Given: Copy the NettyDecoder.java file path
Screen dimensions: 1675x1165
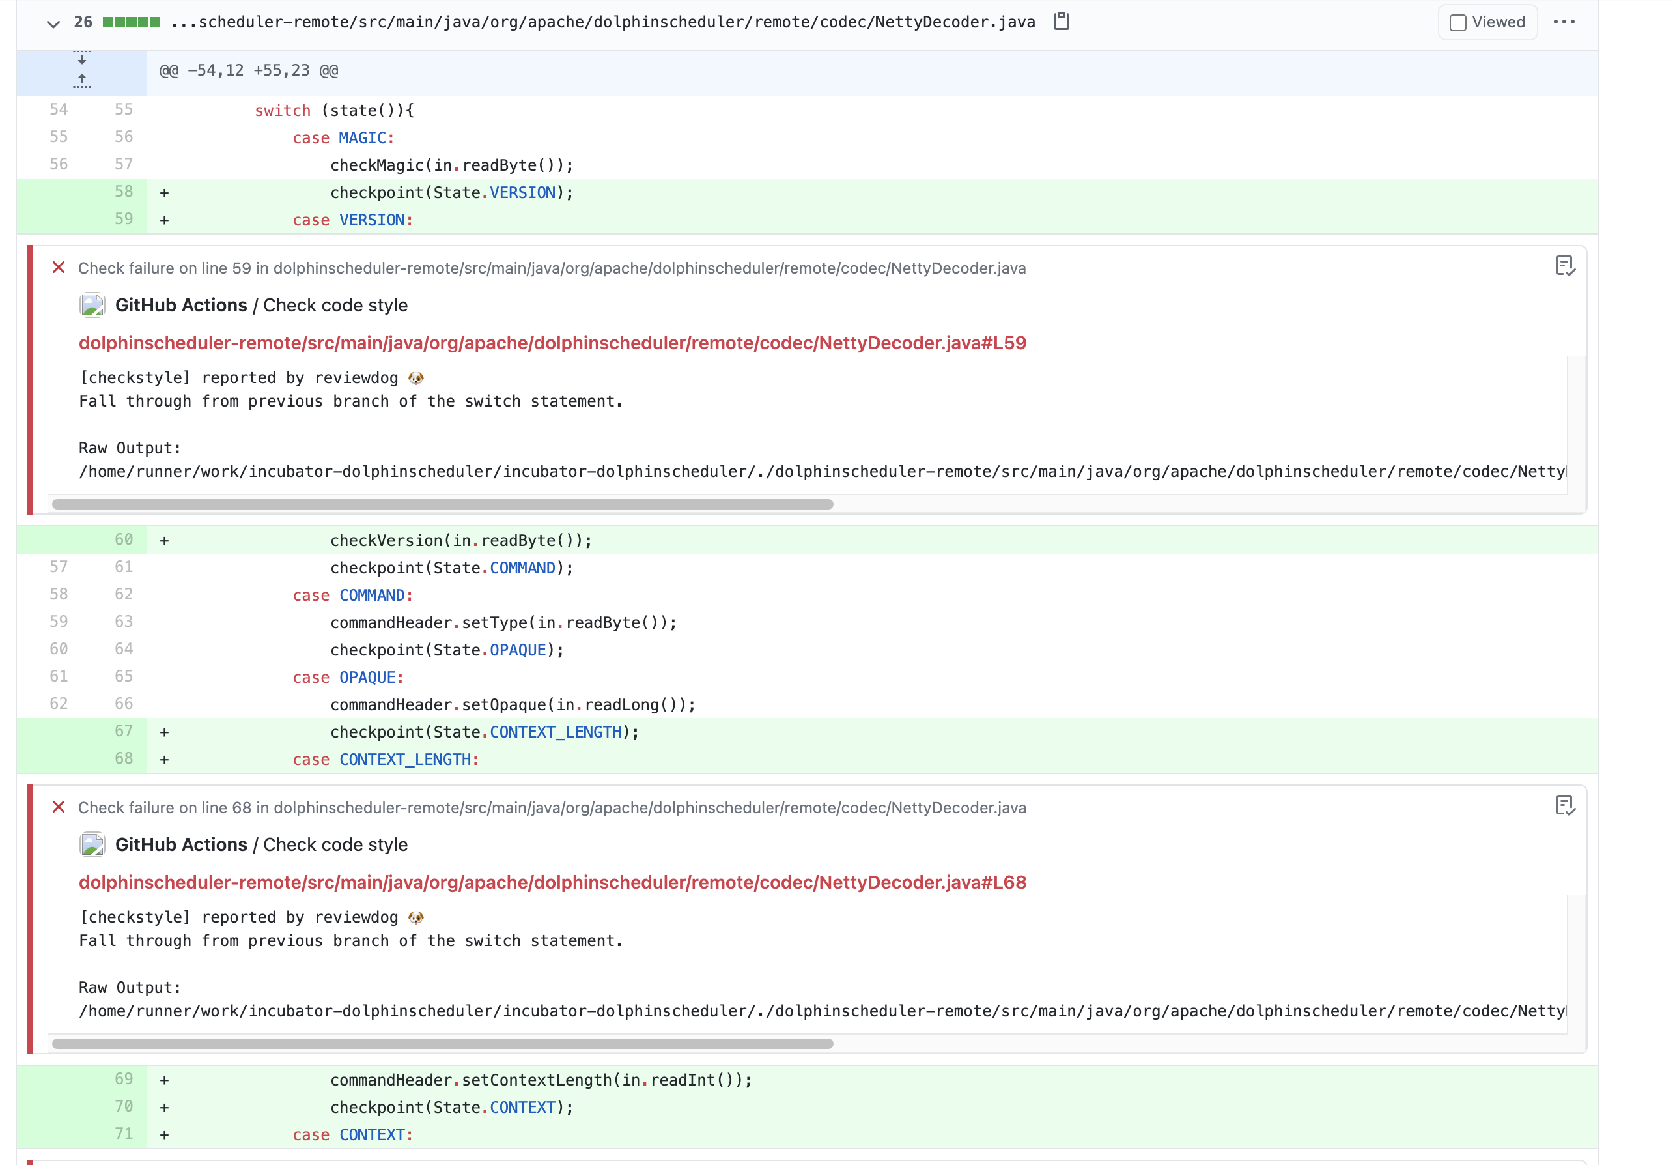Looking at the screenshot, I should tap(1061, 22).
